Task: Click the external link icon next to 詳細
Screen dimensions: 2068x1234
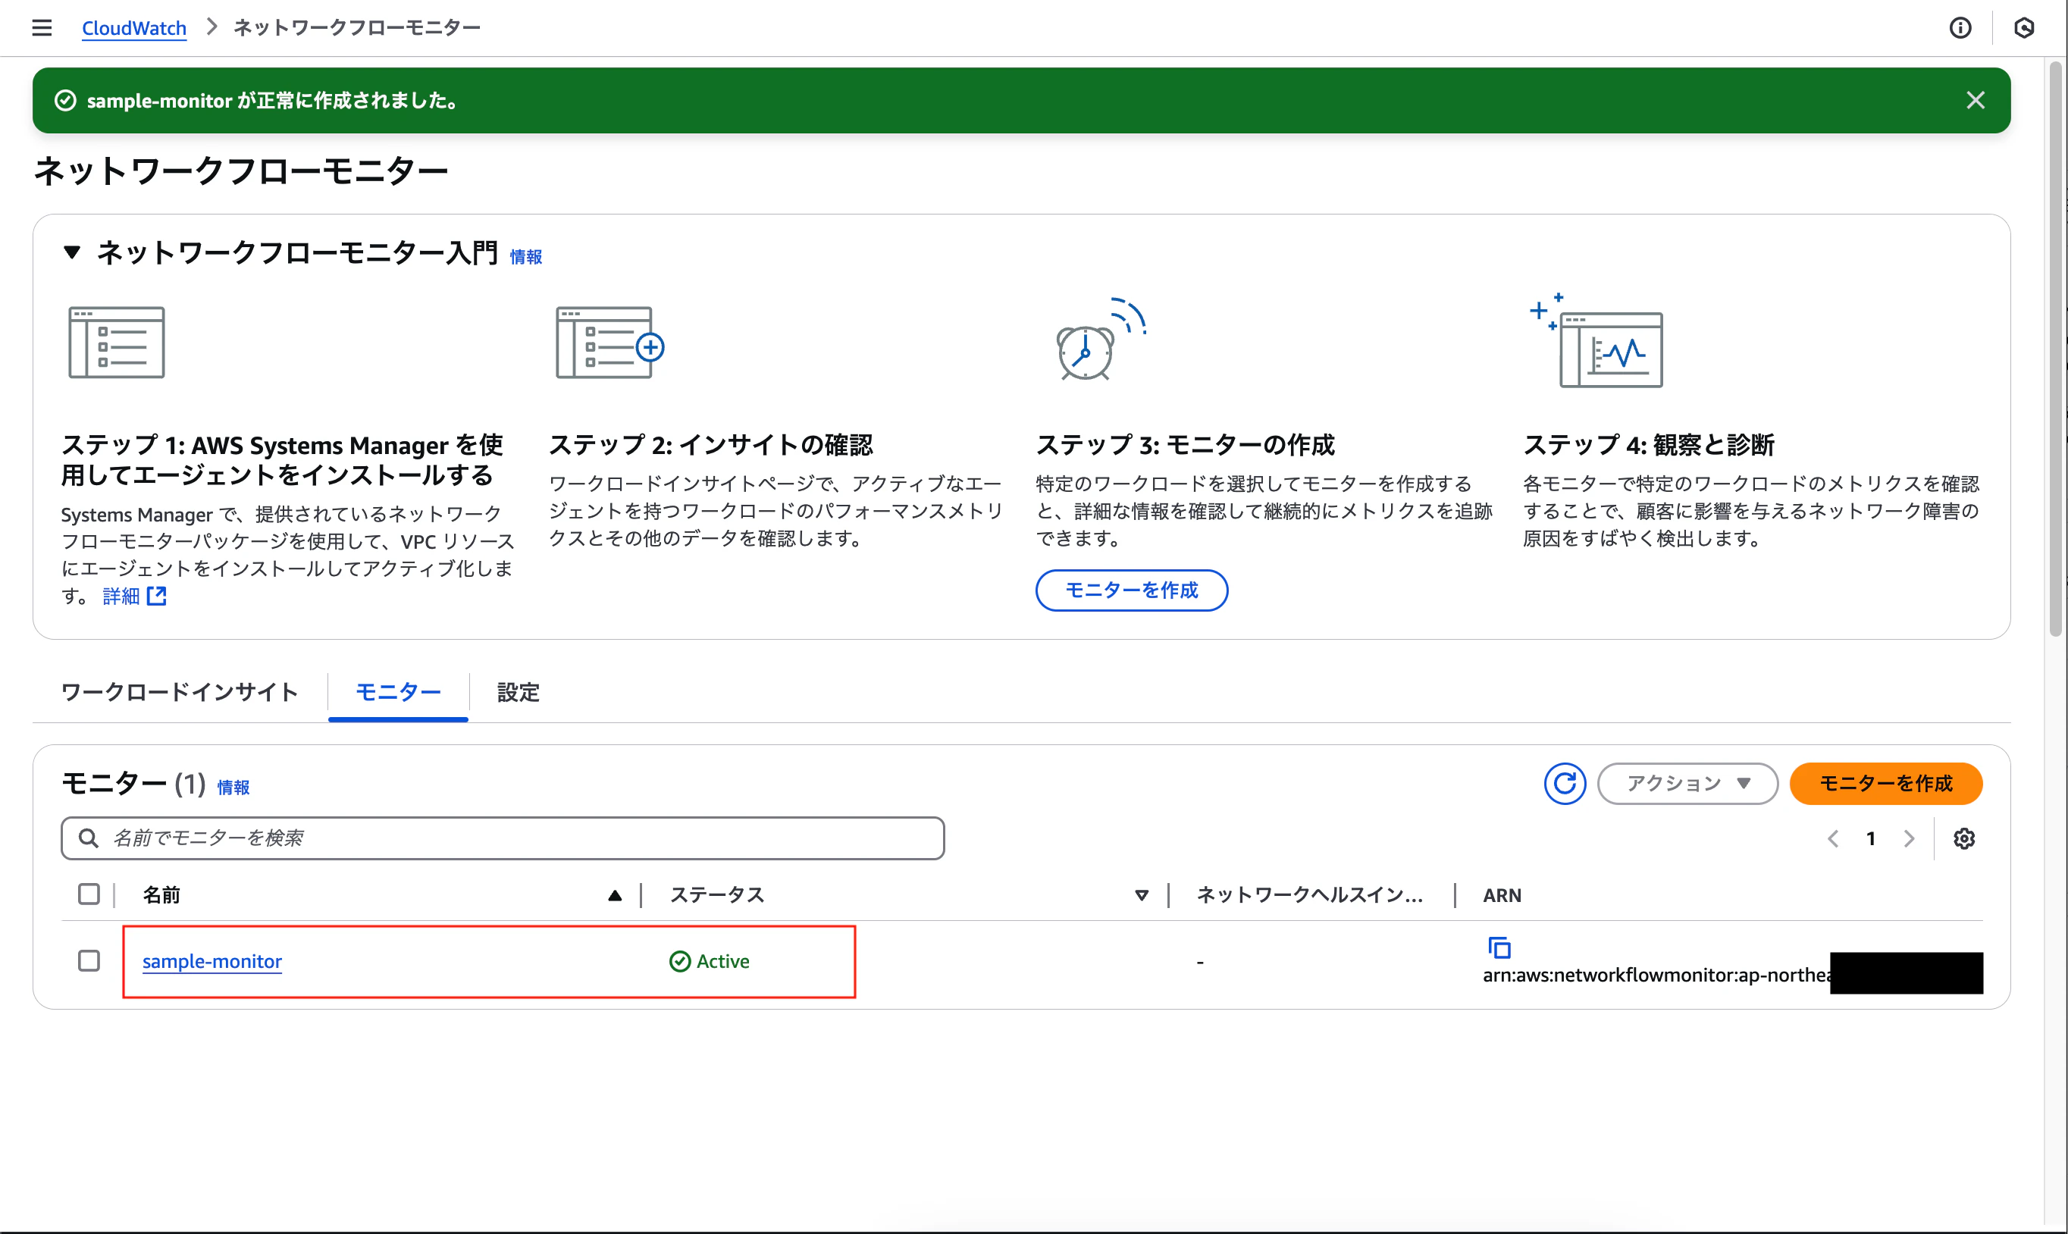Action: click(x=156, y=597)
